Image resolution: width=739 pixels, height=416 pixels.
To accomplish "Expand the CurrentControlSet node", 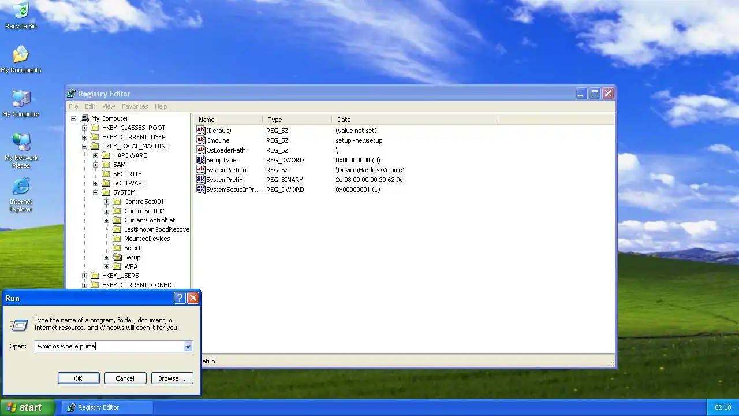I will pyautogui.click(x=106, y=220).
